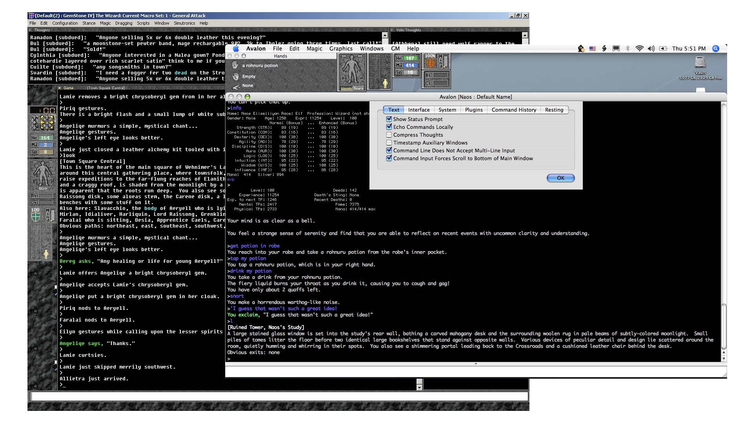Open the Graphics menu
Screen dimensions: 753x423
tap(341, 49)
